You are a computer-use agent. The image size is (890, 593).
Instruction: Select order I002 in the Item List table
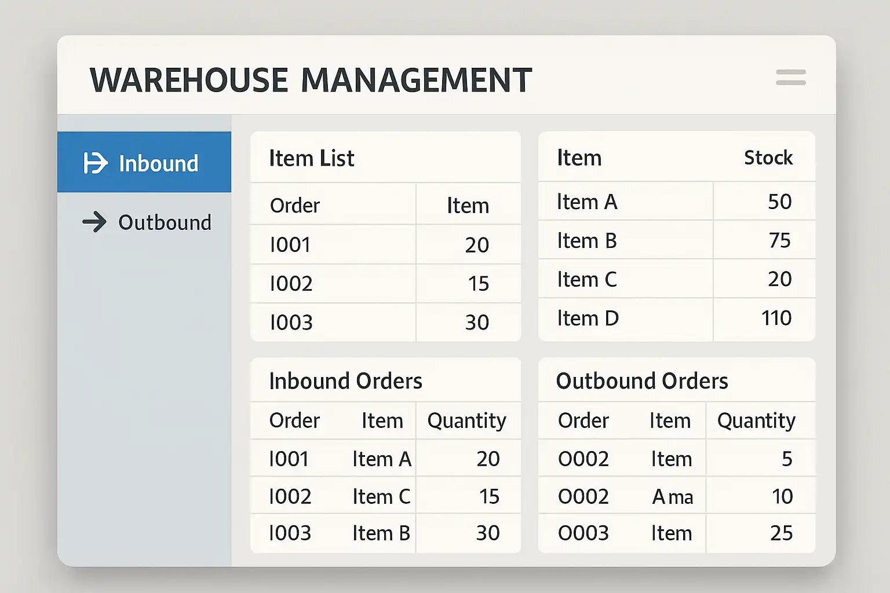291,284
